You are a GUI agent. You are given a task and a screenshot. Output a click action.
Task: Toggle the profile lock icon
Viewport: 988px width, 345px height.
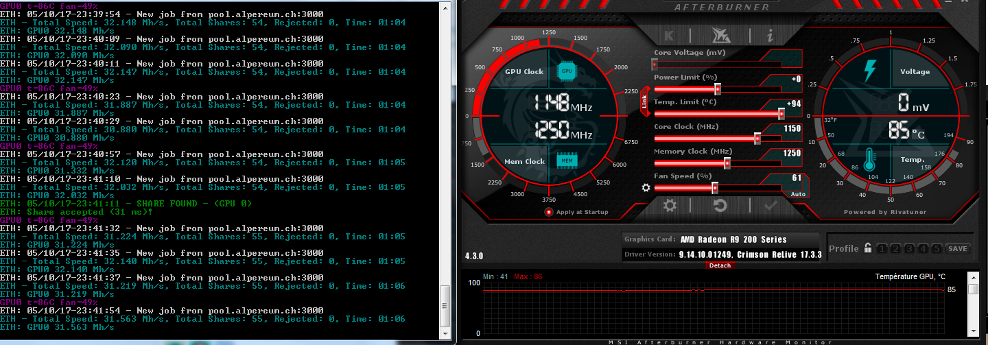point(868,248)
